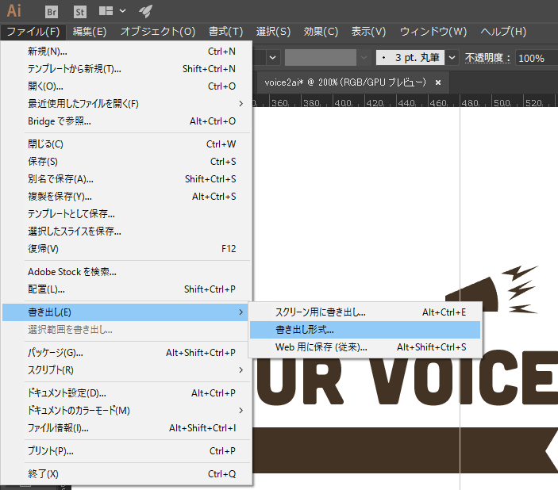This screenshot has width=558, height=490.
Task: Open Adobe Bridge via Br icon
Action: [x=52, y=12]
